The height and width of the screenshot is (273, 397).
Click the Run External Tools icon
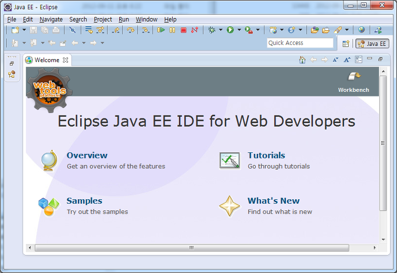[x=249, y=30]
